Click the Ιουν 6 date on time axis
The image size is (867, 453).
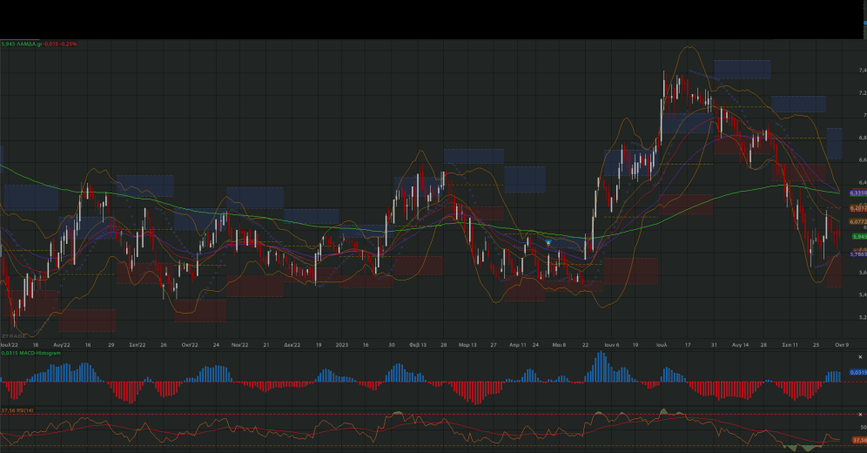tap(611, 345)
